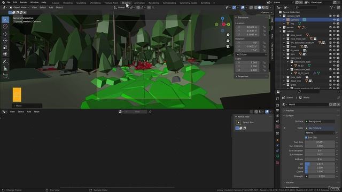Exclude the dead_tree collection via its checkbox
Viewport: 342px width, 192px height.
tap(330, 81)
